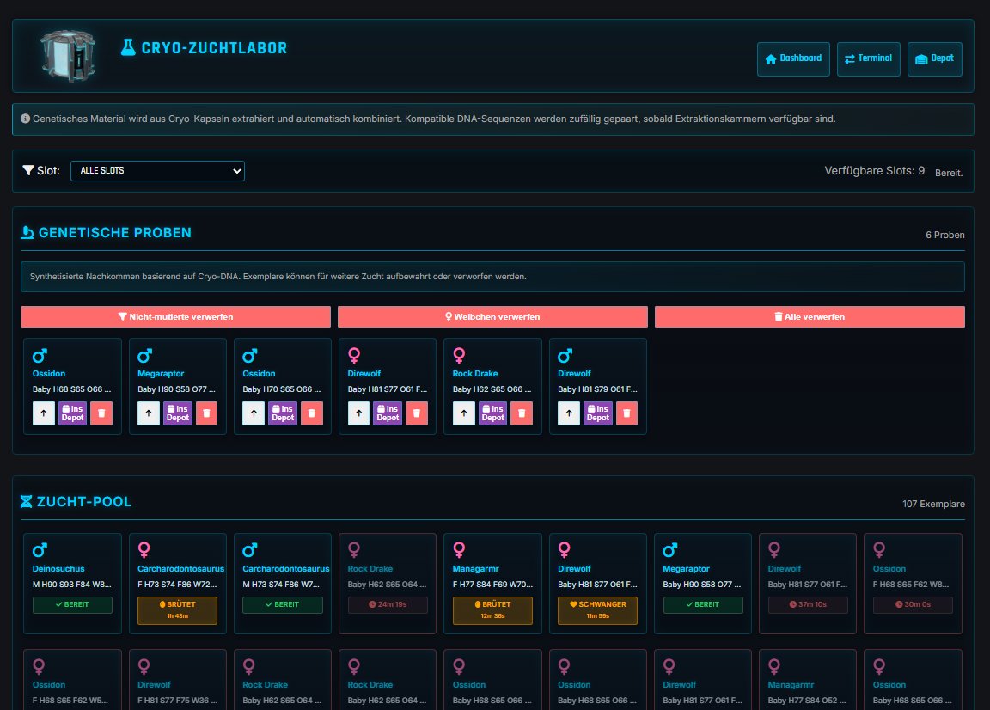Click the home icon inside the Dashboard button
The width and height of the screenshot is (990, 710).
[x=770, y=58]
